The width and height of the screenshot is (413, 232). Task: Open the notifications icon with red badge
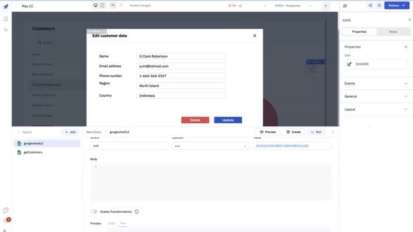click(7, 220)
